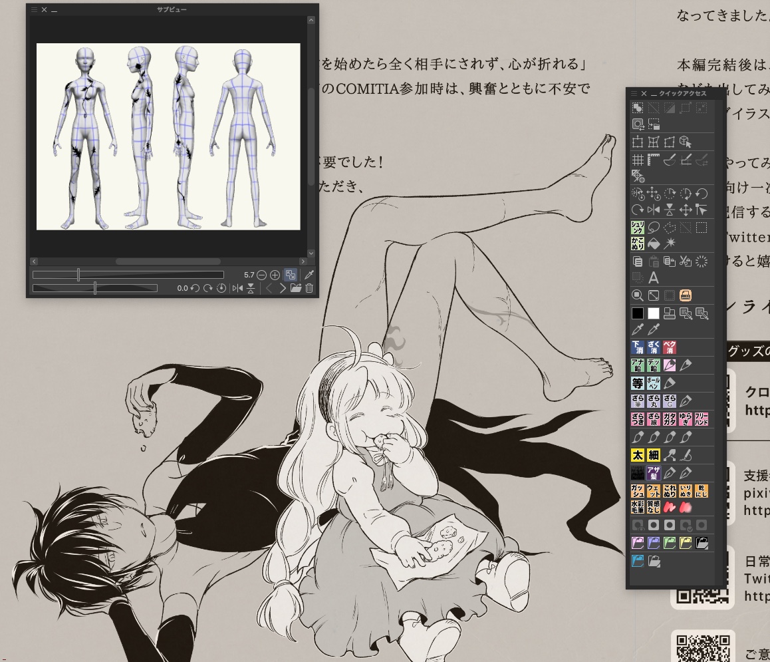Screen dimensions: 770x662
Task: Zoom in the Sub View image
Action: (275, 275)
